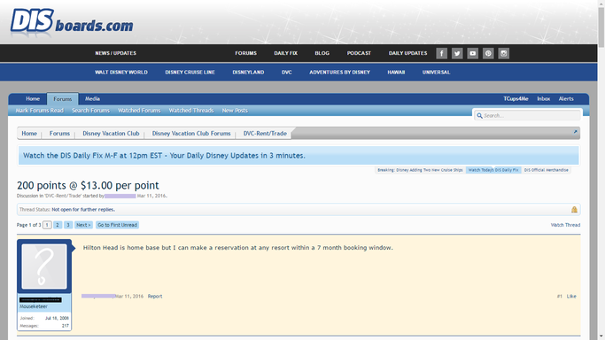Open the News / Updates menu

pos(116,53)
